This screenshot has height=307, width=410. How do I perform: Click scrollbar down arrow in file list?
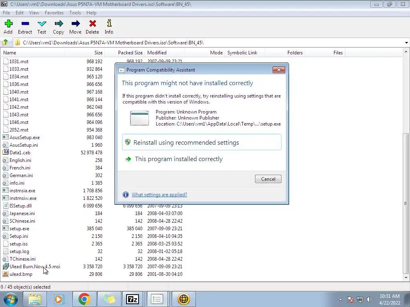tap(406, 277)
